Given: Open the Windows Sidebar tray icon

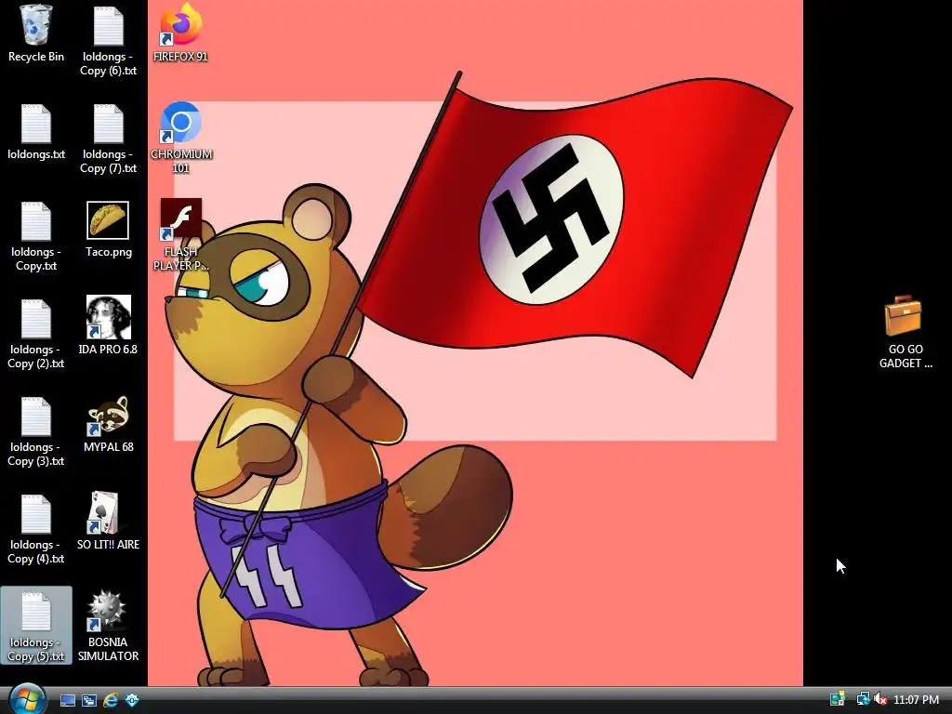Looking at the screenshot, I should (838, 699).
